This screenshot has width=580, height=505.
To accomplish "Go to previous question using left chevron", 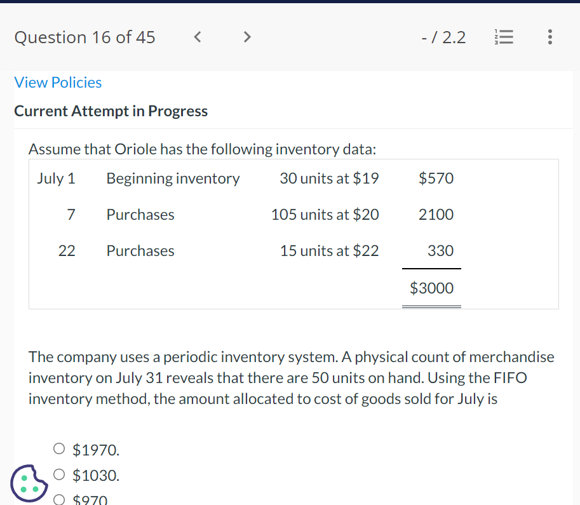I will pos(197,37).
